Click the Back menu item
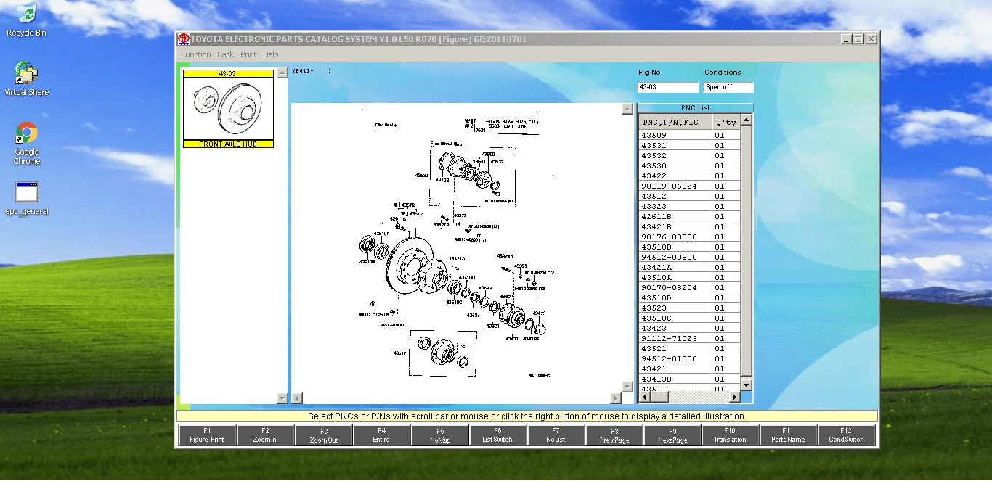 point(225,54)
